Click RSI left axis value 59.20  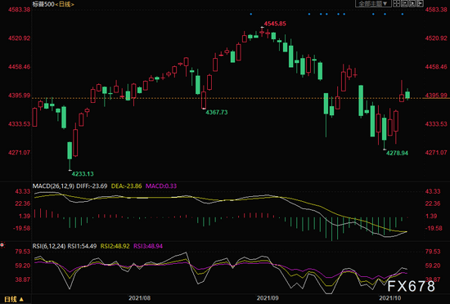(23, 266)
